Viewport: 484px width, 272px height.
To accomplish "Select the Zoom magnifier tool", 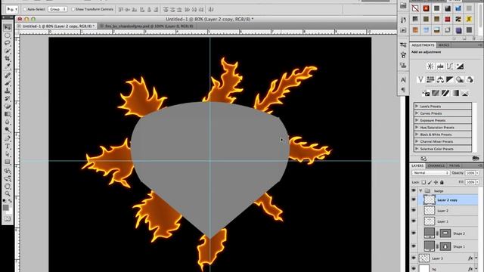I will (x=8, y=194).
